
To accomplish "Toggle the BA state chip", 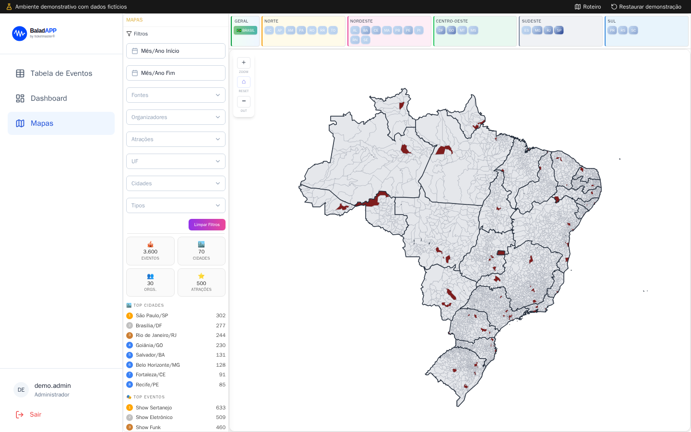I will [x=366, y=30].
